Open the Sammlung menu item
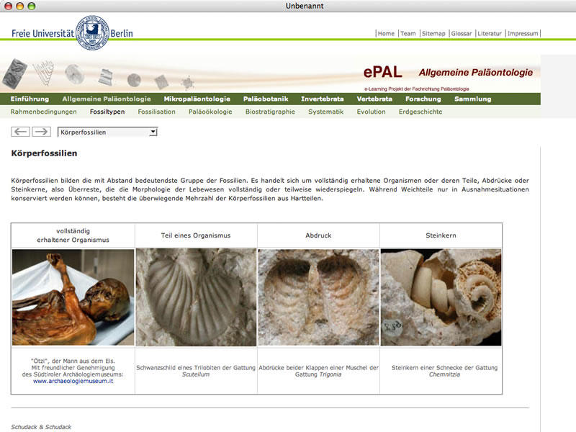The image size is (576, 432). pos(473,99)
